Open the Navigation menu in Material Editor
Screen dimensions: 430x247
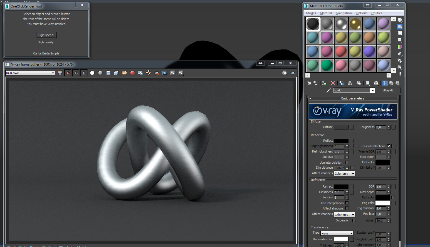[x=343, y=13]
